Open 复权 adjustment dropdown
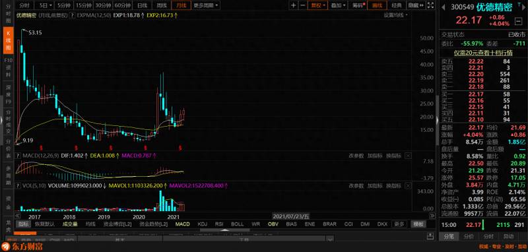 pyautogui.click(x=317, y=5)
